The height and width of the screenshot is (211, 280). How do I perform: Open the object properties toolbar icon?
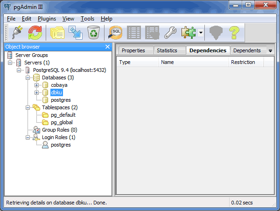(57, 33)
